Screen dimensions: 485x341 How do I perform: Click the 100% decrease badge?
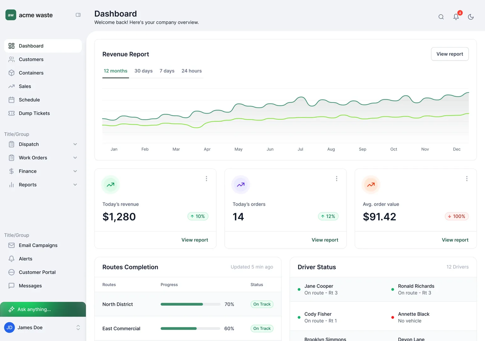click(457, 216)
